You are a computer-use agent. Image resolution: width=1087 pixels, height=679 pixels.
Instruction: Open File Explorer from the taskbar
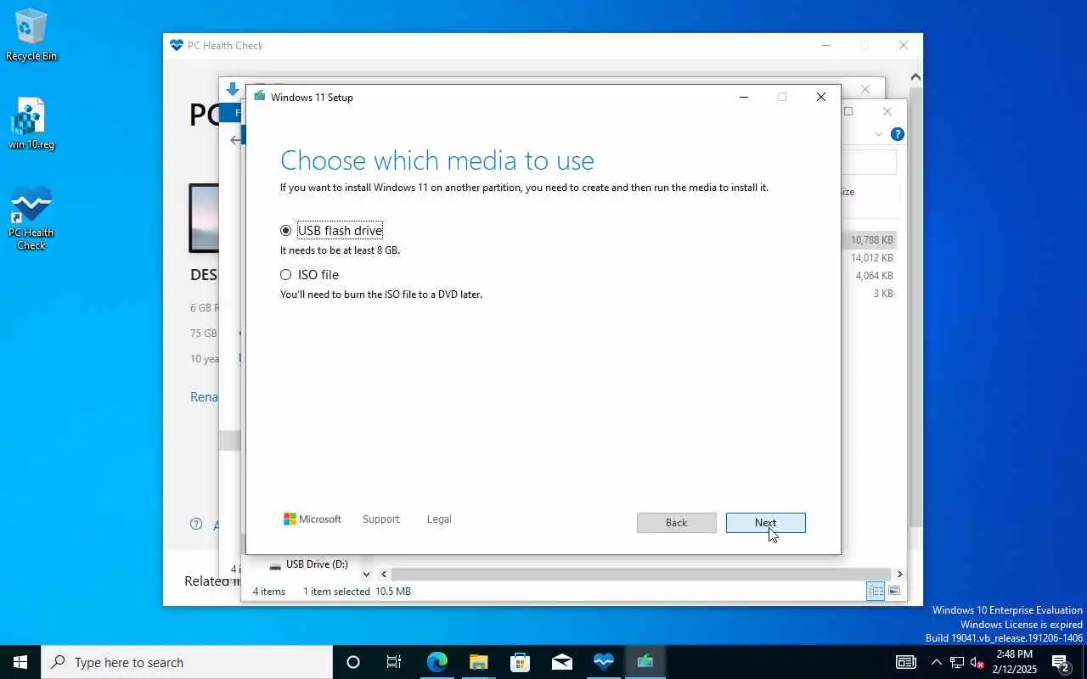point(478,662)
